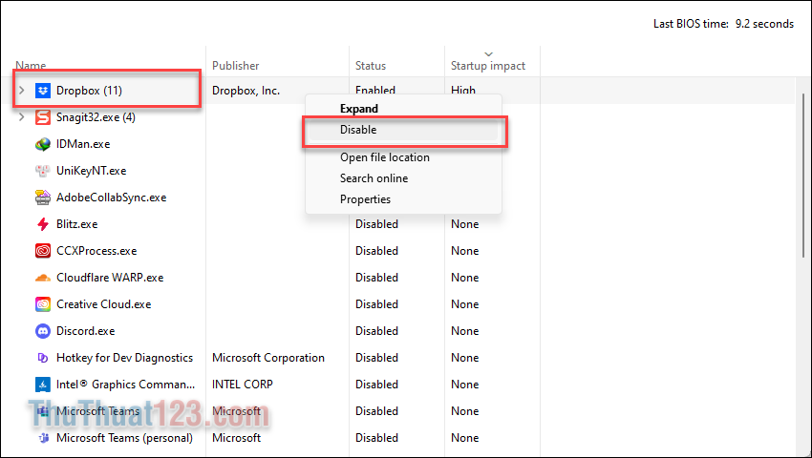Screen dimensions: 812x458
Task: Click the Last BIOS time value
Action: pos(764,24)
